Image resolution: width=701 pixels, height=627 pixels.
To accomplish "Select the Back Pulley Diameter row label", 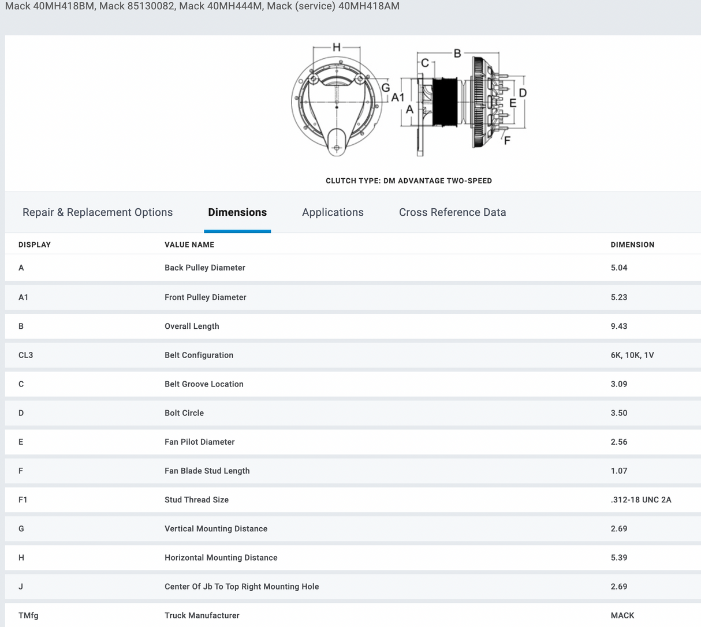I will (x=205, y=268).
